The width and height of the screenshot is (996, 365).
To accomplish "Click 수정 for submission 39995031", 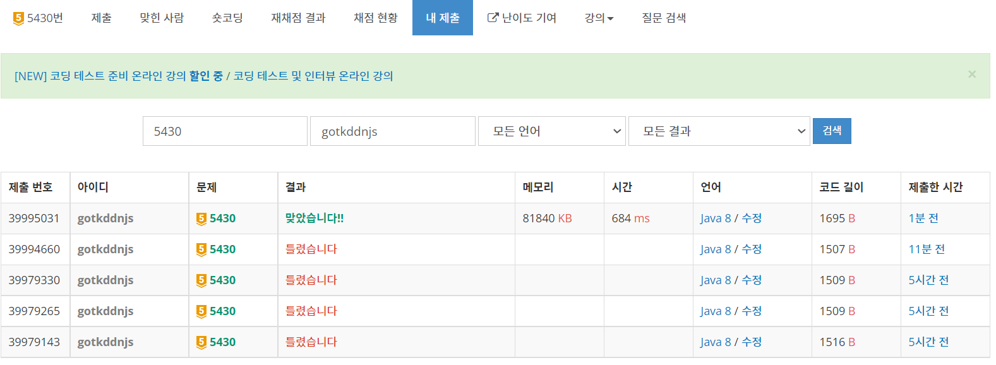I will tap(752, 218).
